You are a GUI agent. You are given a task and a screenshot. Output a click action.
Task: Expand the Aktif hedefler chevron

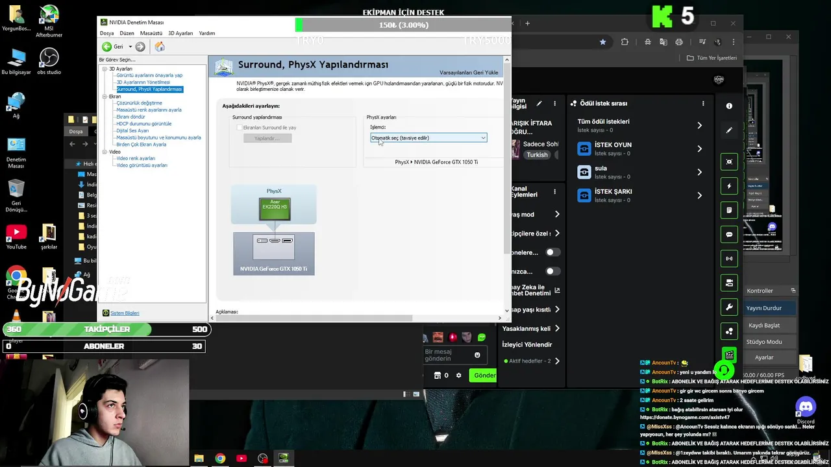557,361
